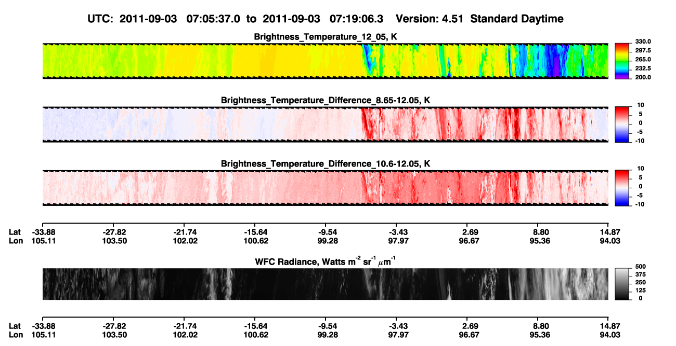
Task: Click latitude -9.54 on the upper axis
Action: pyautogui.click(x=326, y=232)
